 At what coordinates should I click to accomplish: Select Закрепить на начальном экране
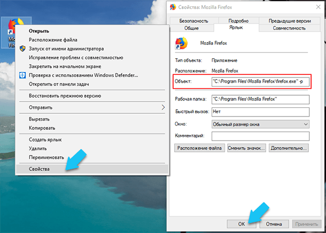92,66
